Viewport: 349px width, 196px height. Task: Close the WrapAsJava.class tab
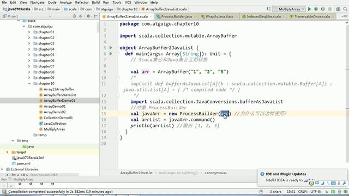coord(236,16)
